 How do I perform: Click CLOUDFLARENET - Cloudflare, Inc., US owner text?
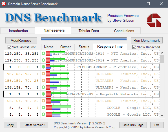tap(118, 67)
